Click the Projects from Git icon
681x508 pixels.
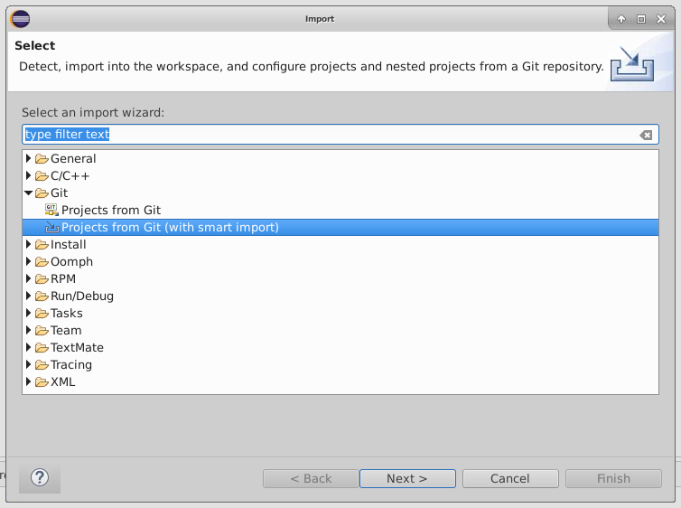pyautogui.click(x=51, y=210)
